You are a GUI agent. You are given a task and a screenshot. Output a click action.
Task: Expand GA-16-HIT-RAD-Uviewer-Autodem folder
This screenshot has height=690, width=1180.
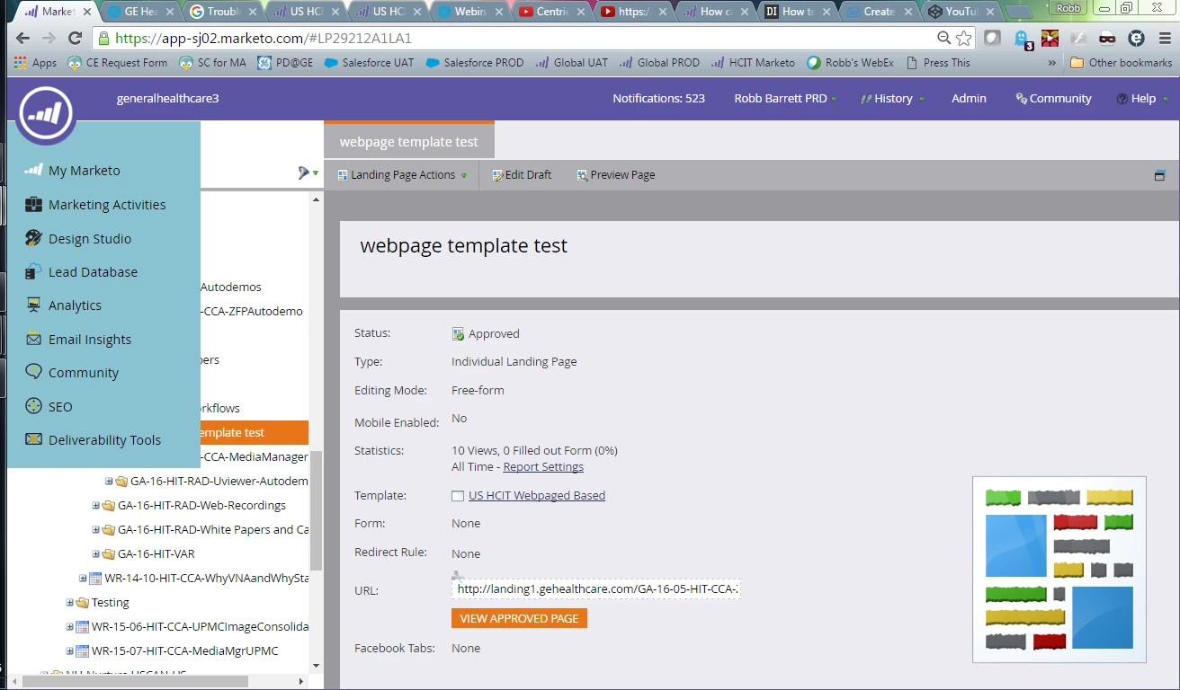tap(110, 482)
